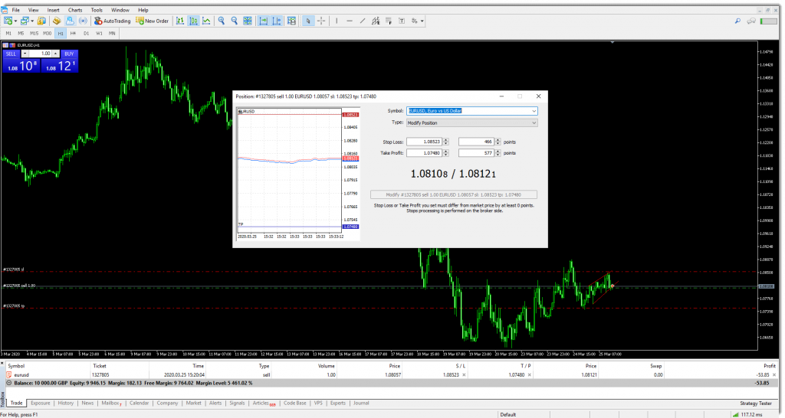Screen dimensions: 785x418
Task: Select the crosshair cursor tool
Action: (320, 21)
